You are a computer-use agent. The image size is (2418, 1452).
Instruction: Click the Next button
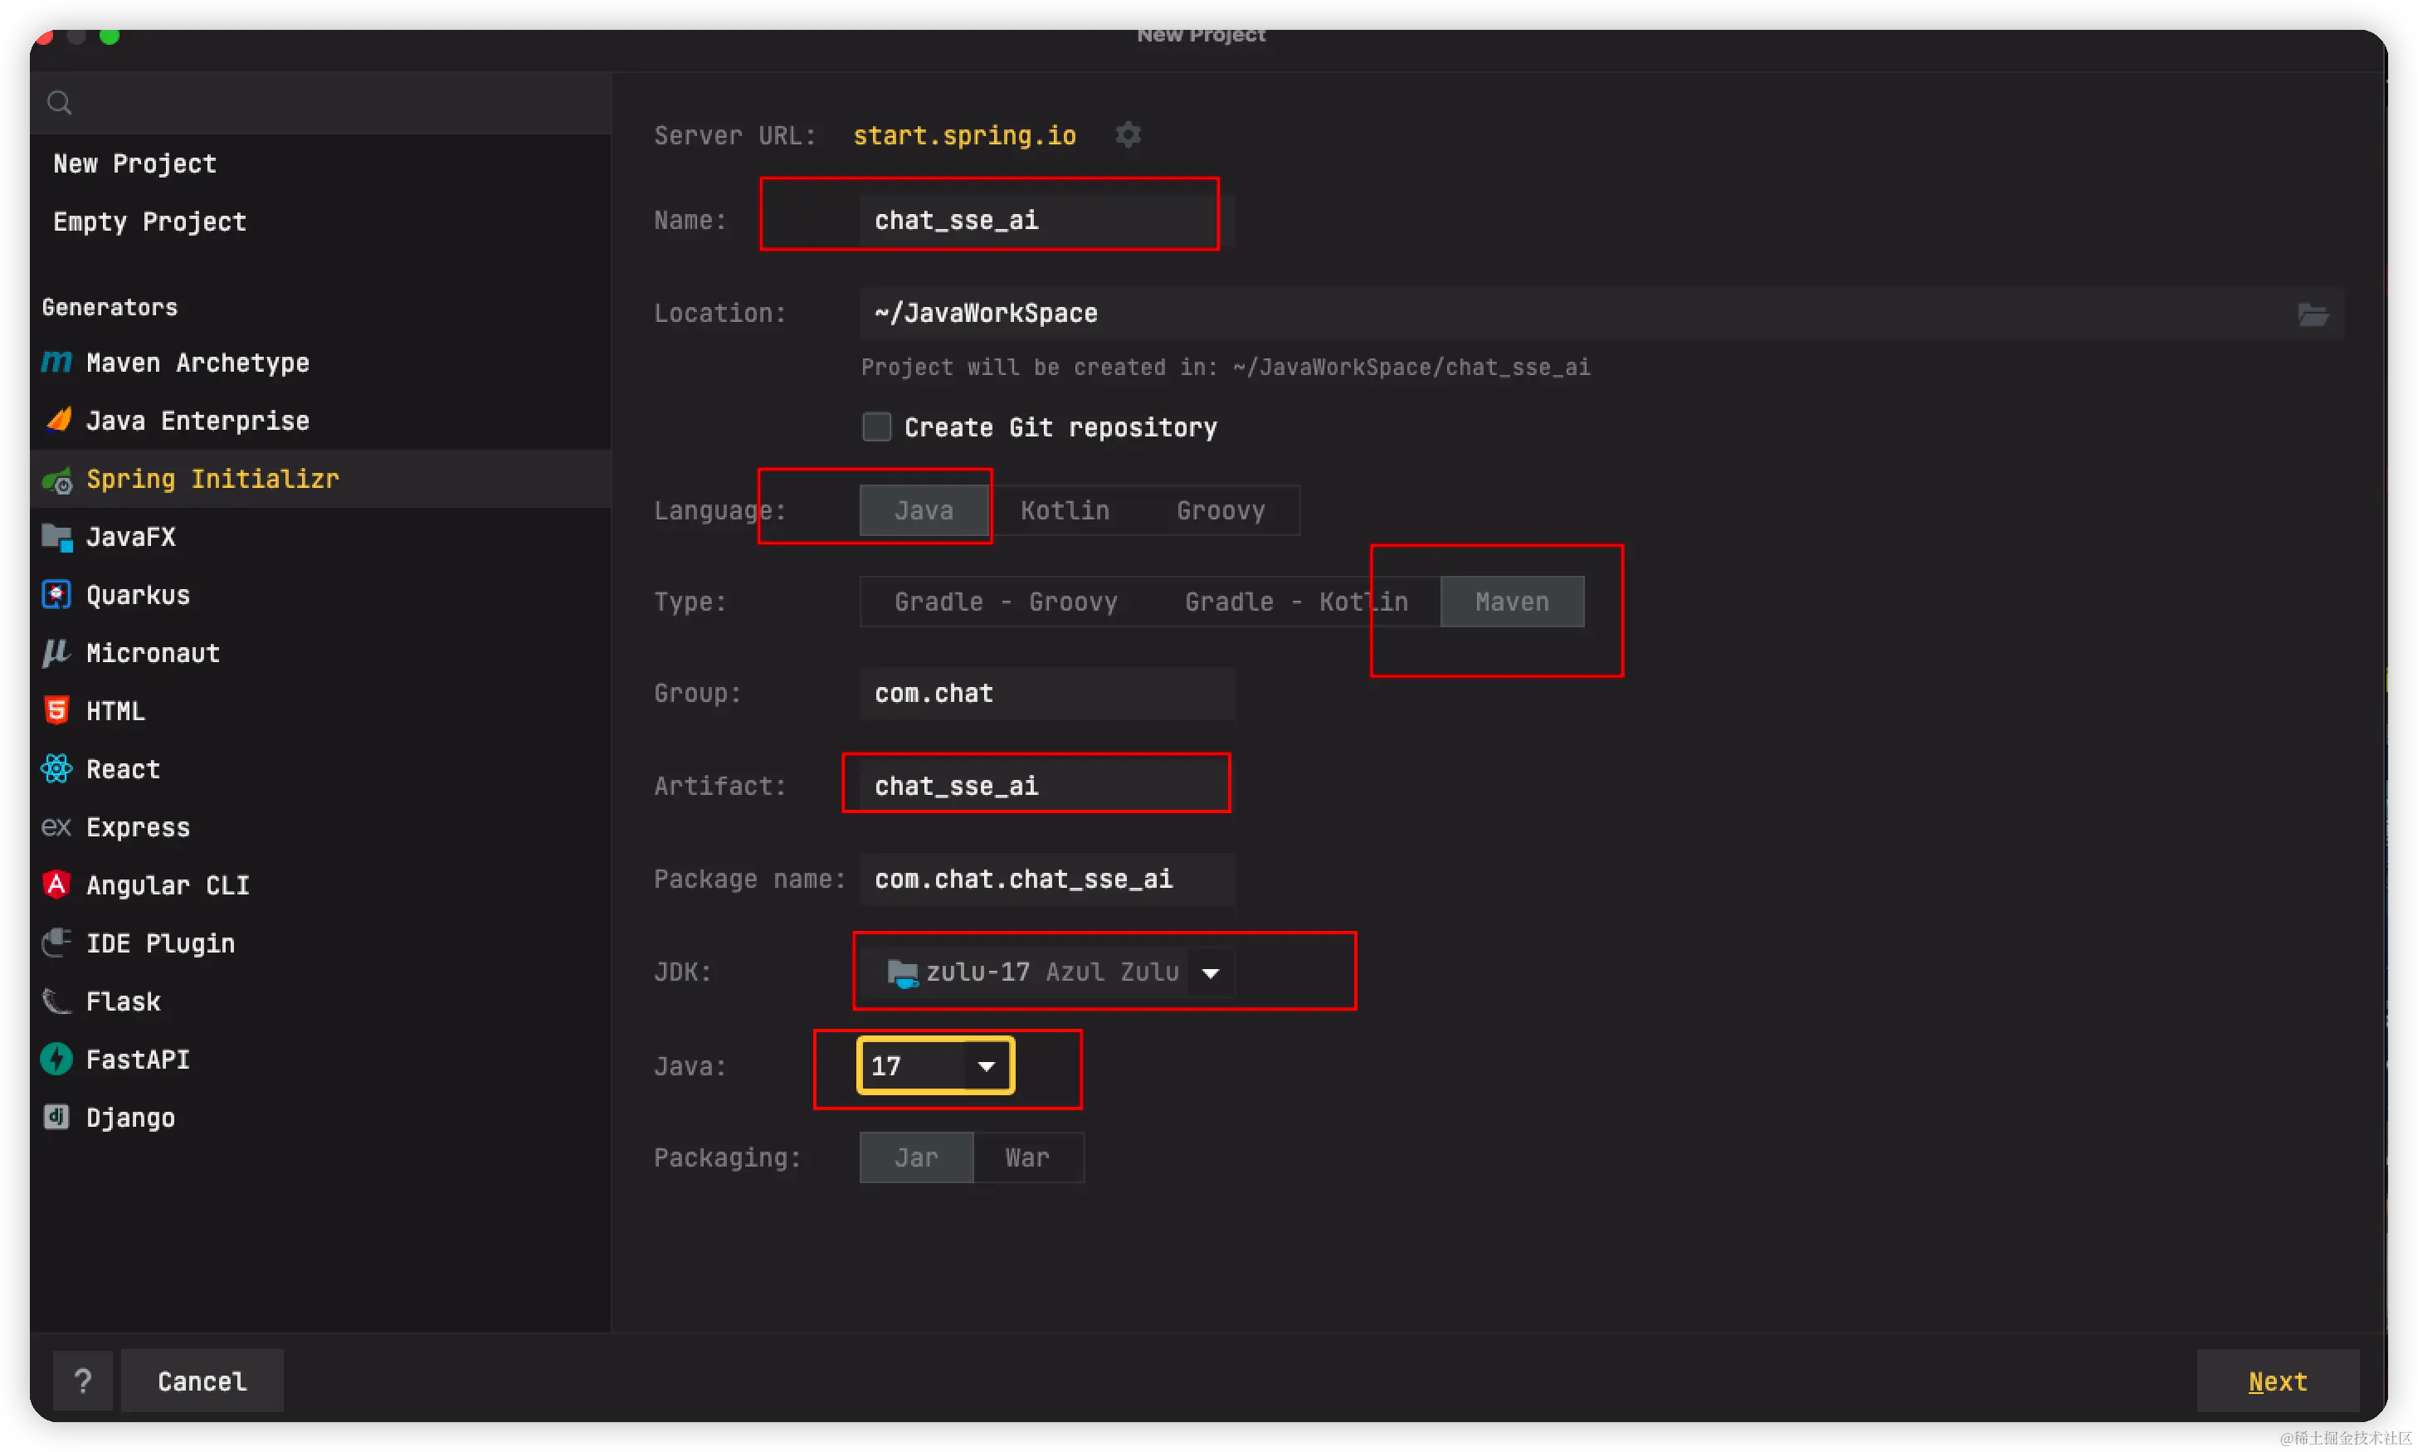(2277, 1381)
